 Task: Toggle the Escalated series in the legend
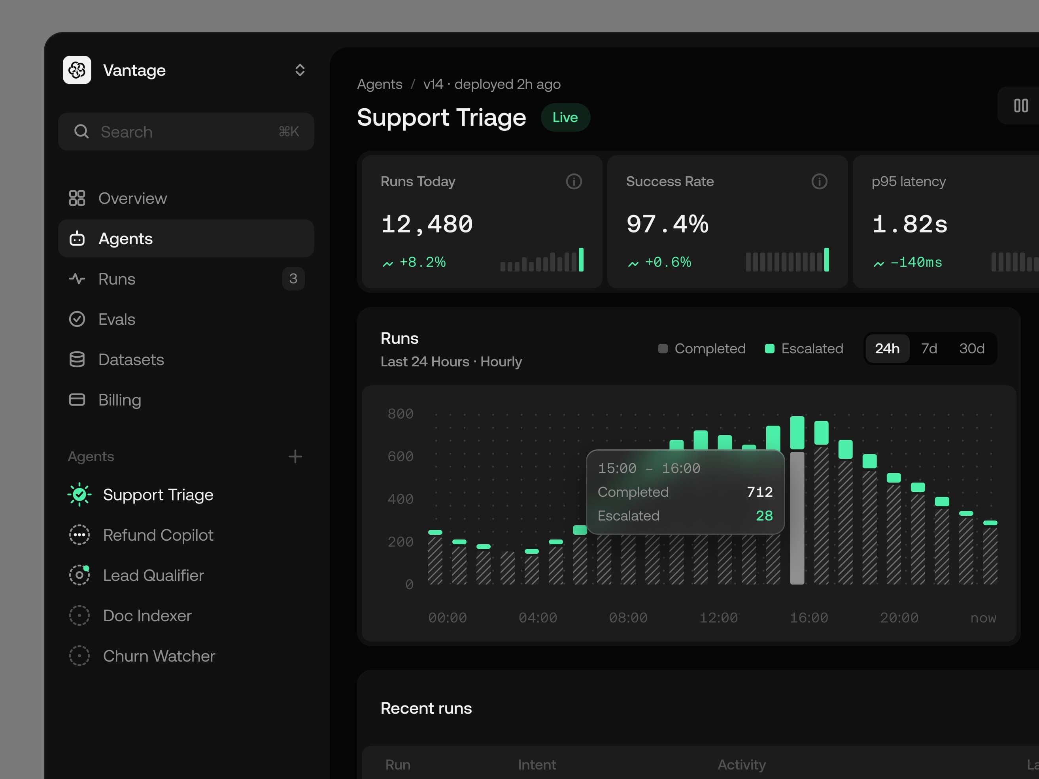pyautogui.click(x=804, y=349)
